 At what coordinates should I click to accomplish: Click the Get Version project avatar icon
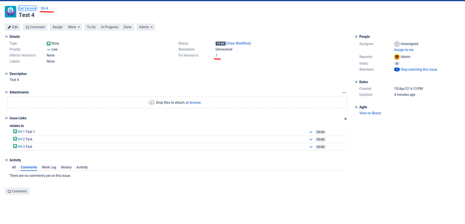[10, 12]
